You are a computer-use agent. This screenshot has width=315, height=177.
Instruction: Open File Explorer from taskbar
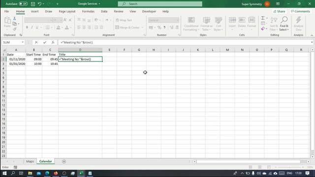tap(30, 173)
